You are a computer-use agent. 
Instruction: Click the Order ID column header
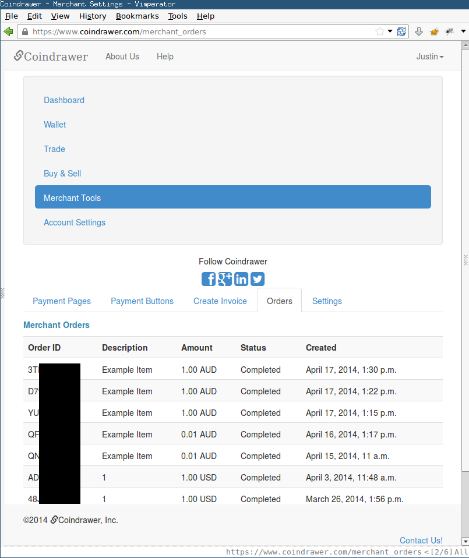(x=44, y=348)
